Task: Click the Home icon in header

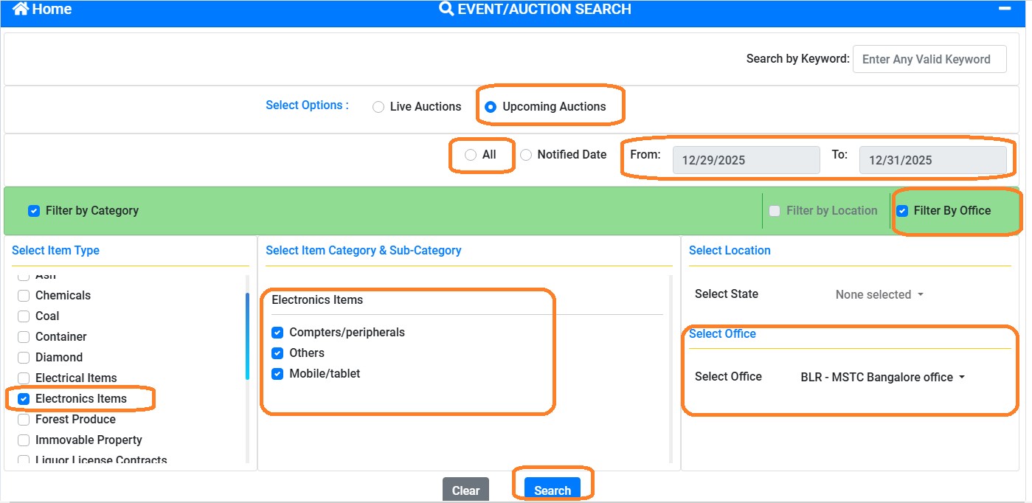Action: (x=21, y=9)
